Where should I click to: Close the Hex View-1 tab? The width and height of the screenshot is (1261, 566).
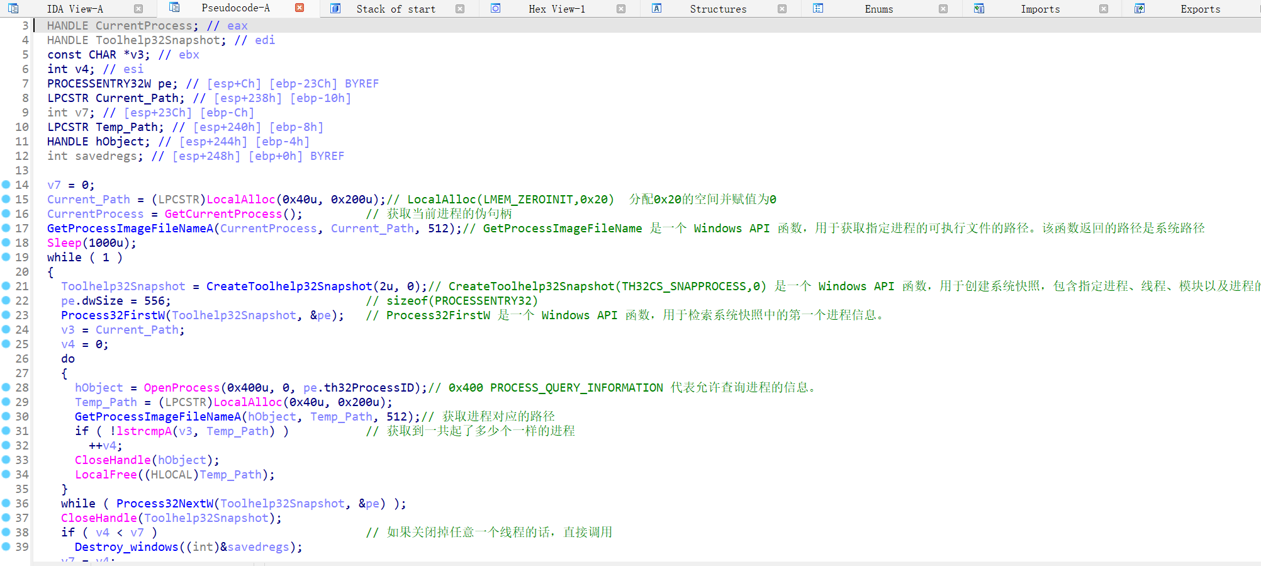pyautogui.click(x=621, y=9)
